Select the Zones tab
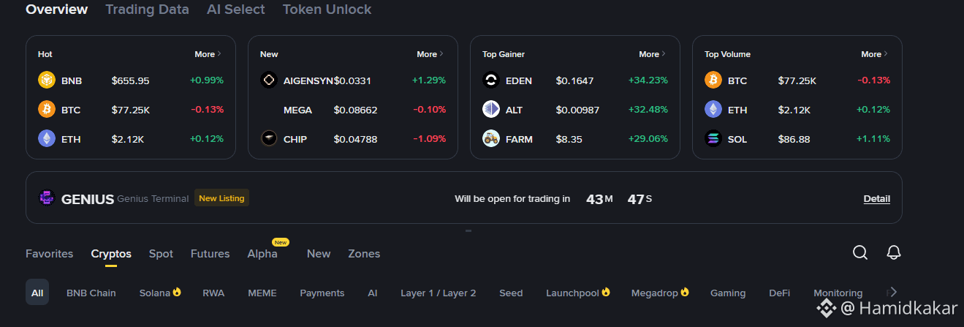Viewport: 964px width, 327px height. pos(364,254)
